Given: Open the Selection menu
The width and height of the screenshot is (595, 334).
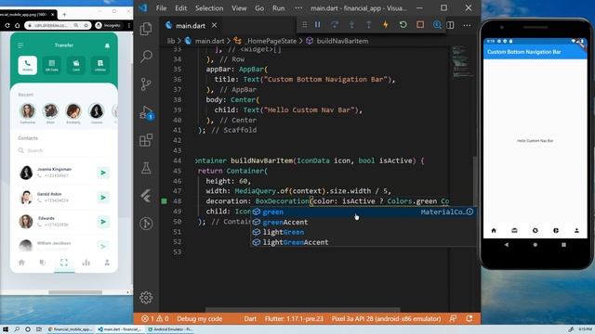Looking at the screenshot, I should (x=209, y=8).
